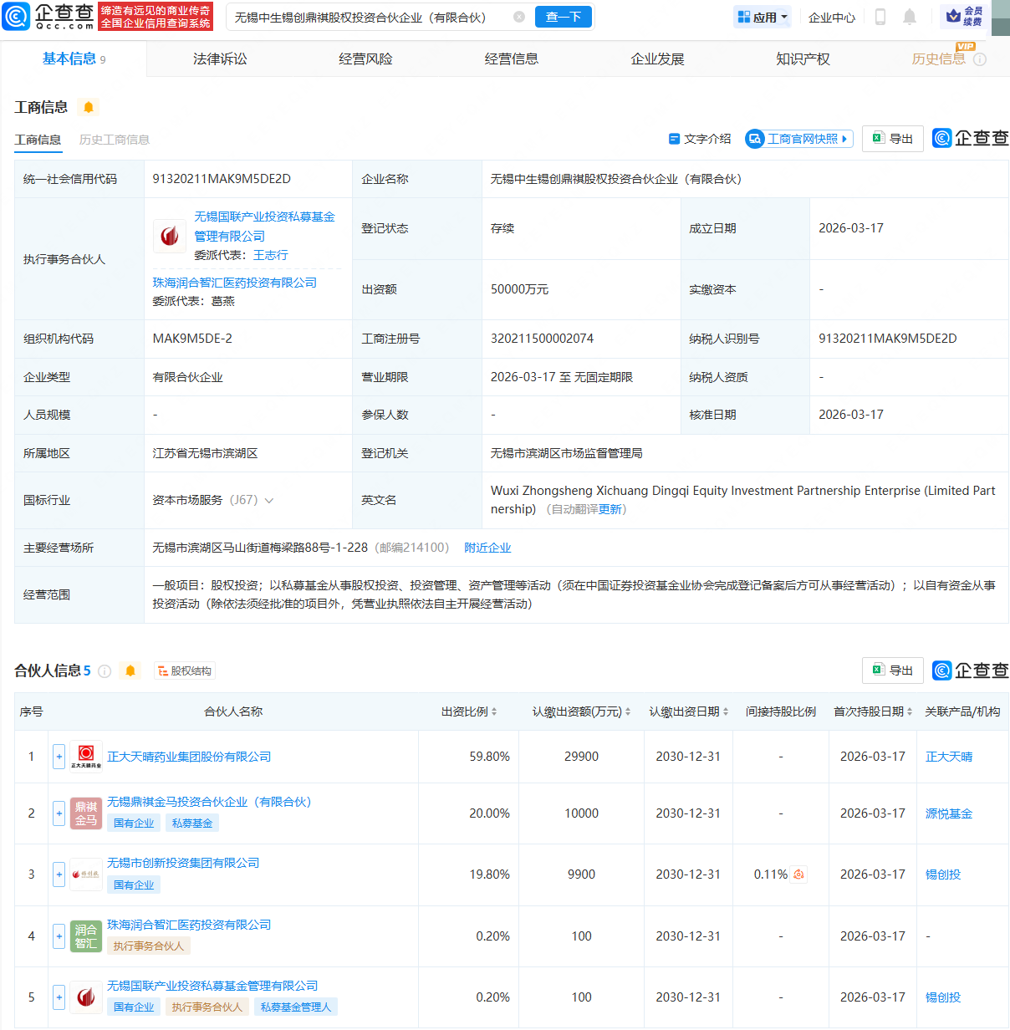This screenshot has width=1010, height=1030.
Task: Open the notification bell in the top bar
Action: (x=911, y=17)
